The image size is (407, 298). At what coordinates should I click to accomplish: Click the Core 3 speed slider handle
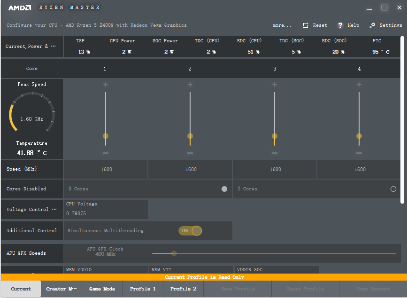[x=275, y=136]
